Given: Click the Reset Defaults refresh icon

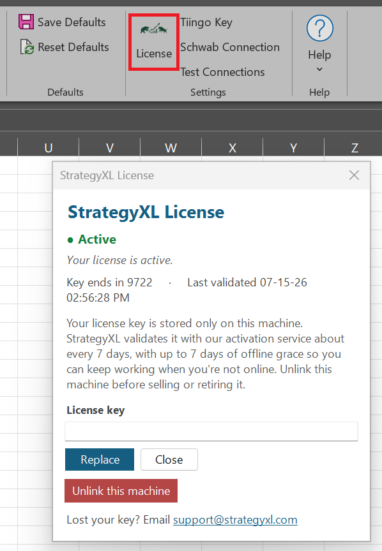Looking at the screenshot, I should pyautogui.click(x=27, y=47).
